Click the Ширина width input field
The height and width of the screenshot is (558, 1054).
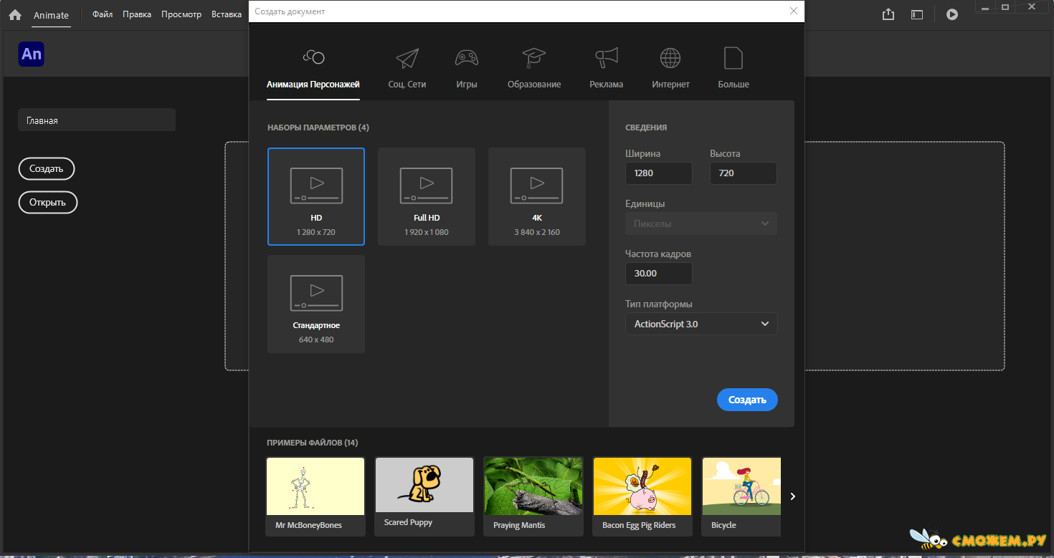pos(659,173)
